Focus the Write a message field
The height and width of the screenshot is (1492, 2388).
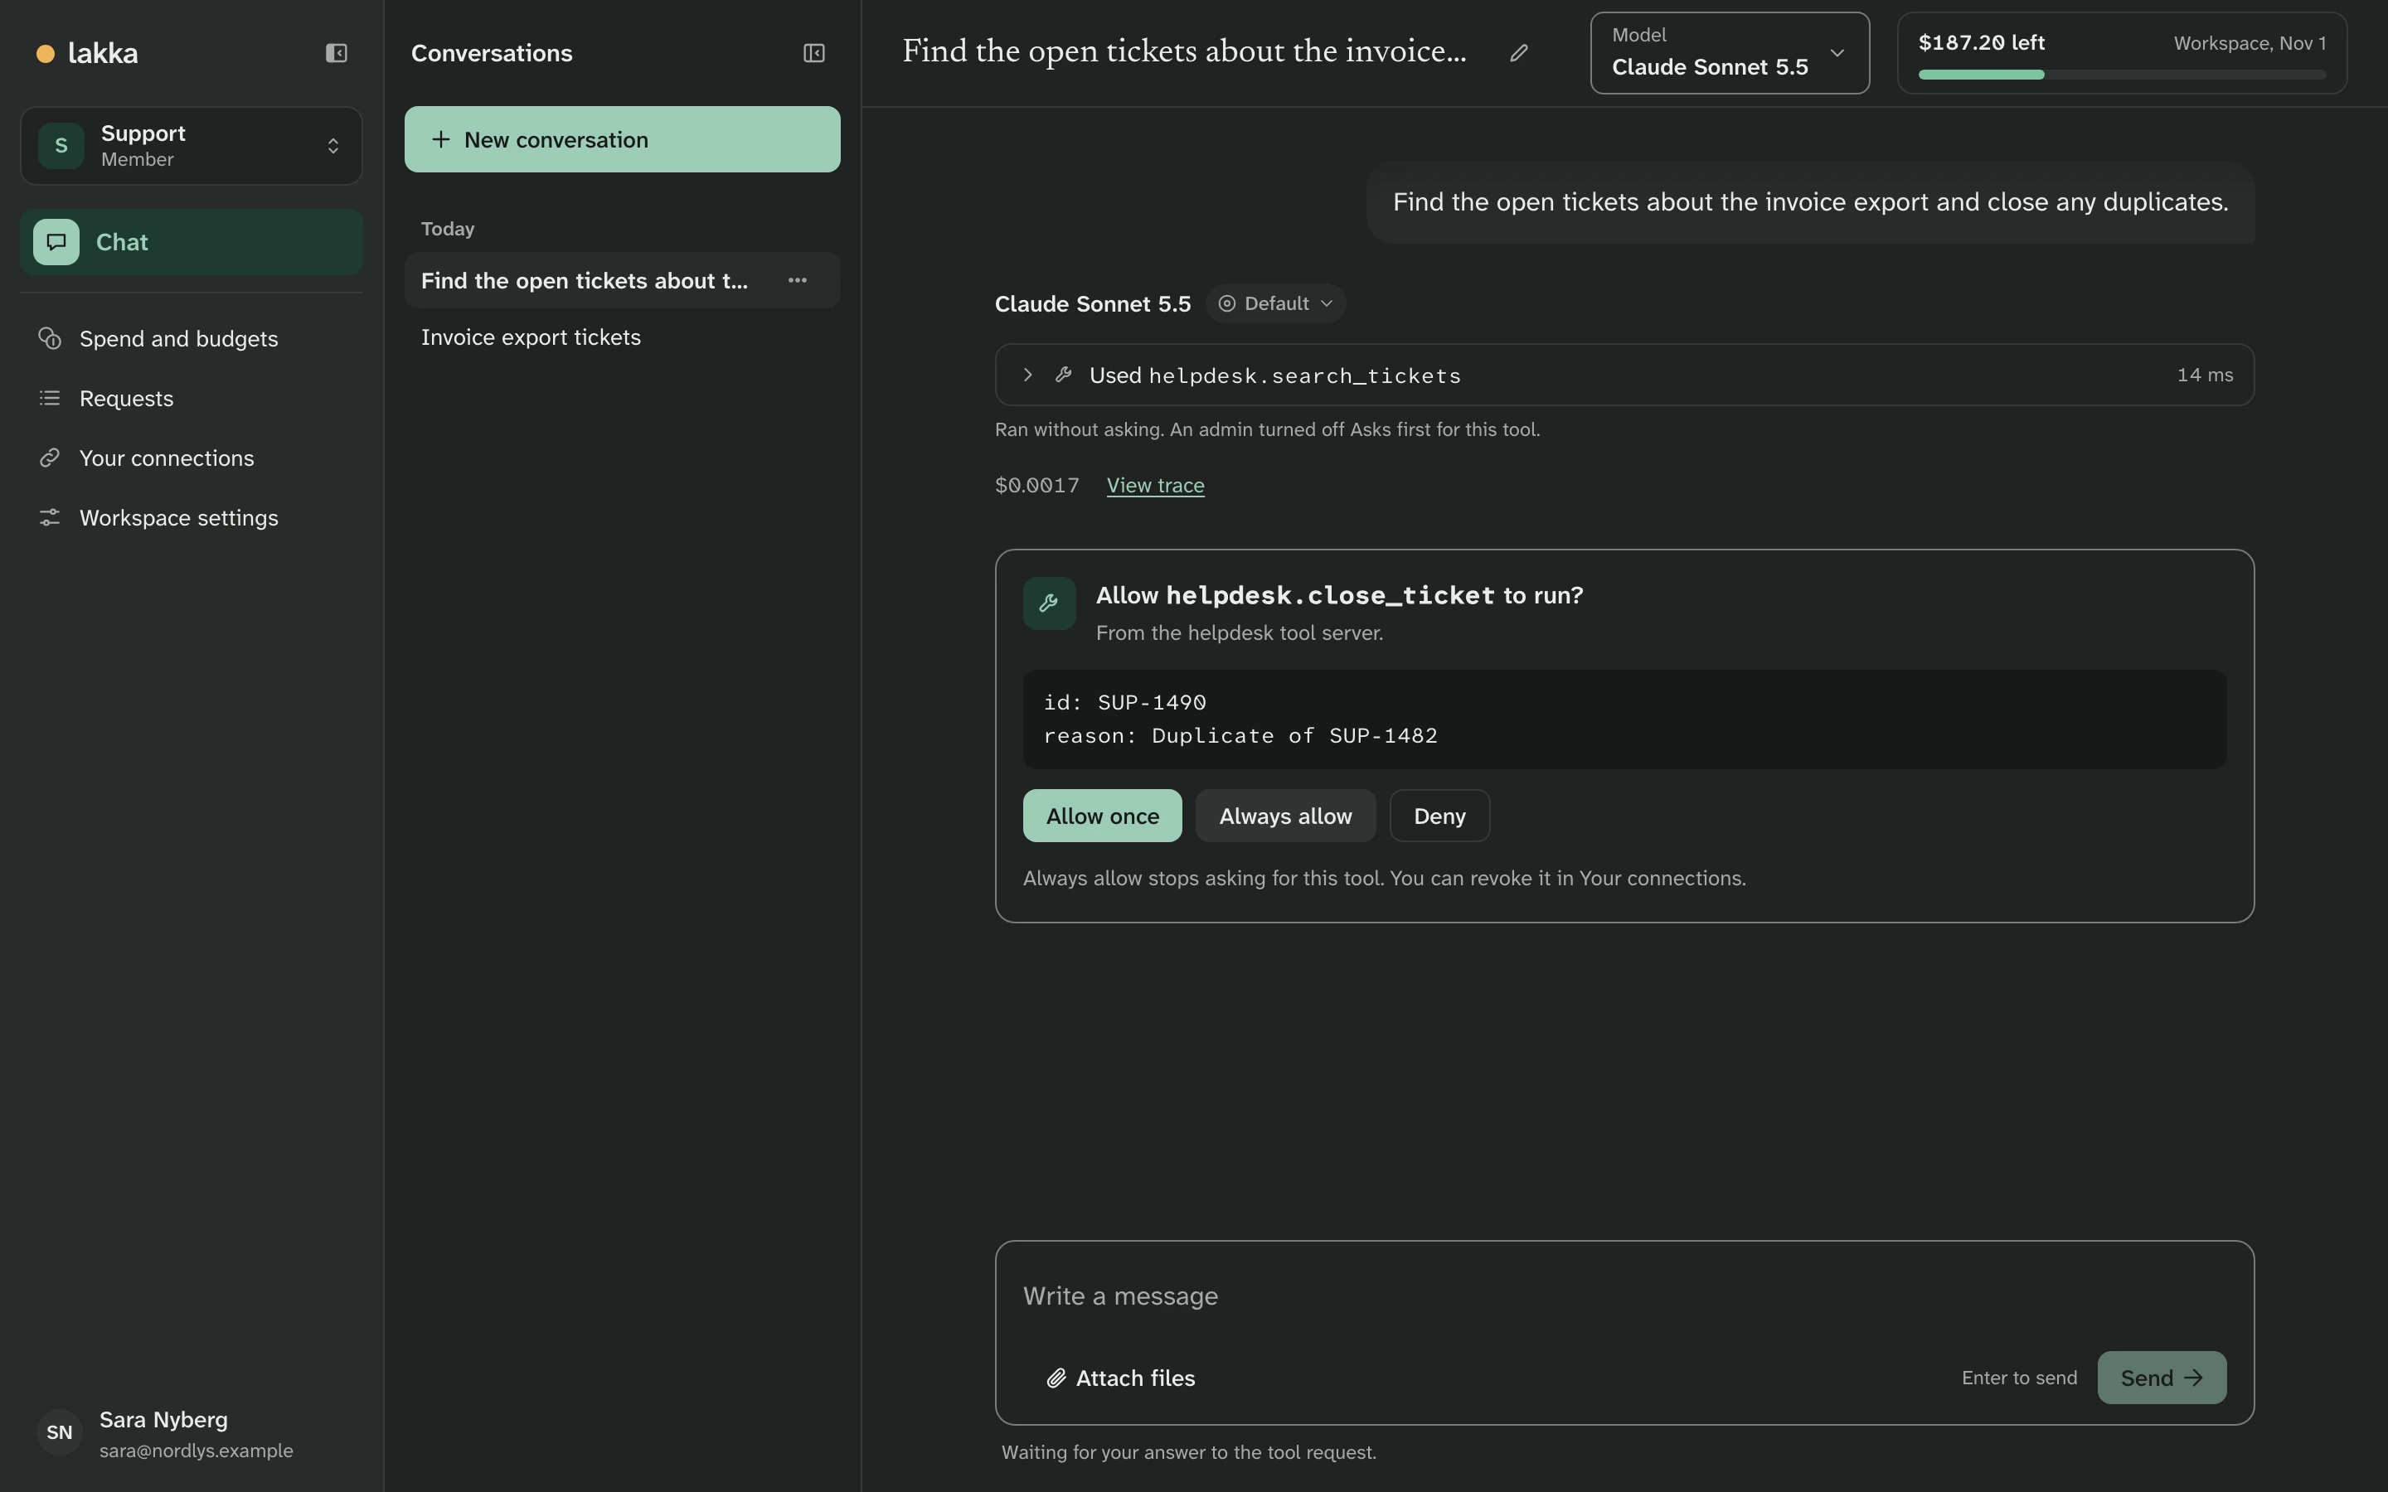coord(1624,1296)
